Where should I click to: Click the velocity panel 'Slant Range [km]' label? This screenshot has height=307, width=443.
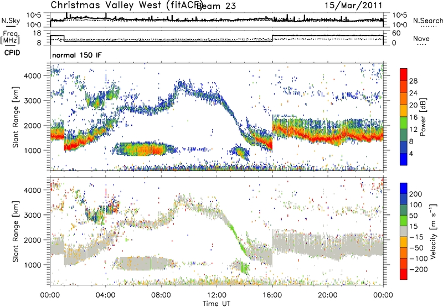coord(16,232)
